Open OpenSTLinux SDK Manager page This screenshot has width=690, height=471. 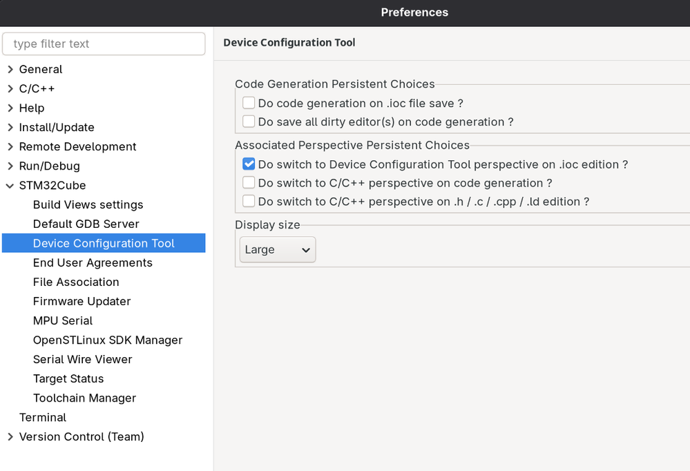[108, 340]
